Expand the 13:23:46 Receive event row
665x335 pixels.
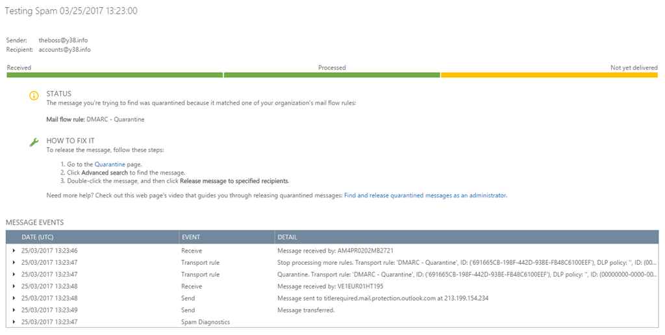click(14, 251)
